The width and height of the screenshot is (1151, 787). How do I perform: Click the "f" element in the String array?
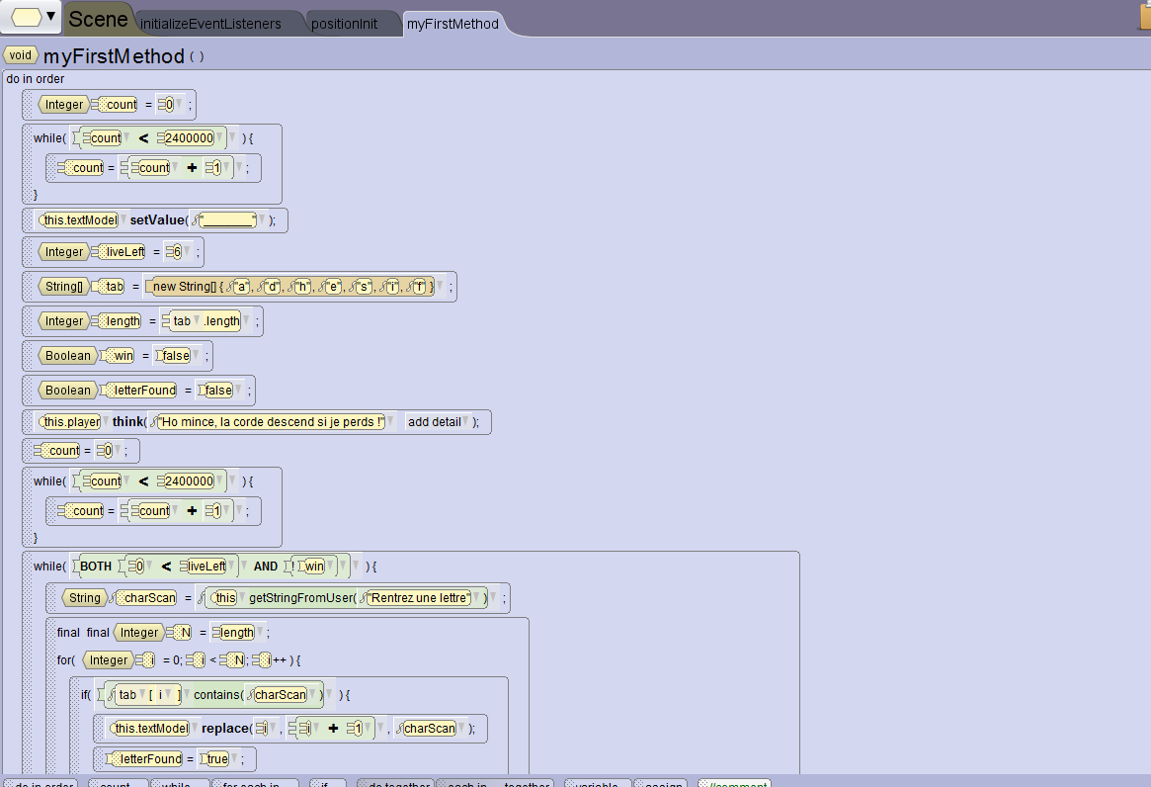coord(417,287)
